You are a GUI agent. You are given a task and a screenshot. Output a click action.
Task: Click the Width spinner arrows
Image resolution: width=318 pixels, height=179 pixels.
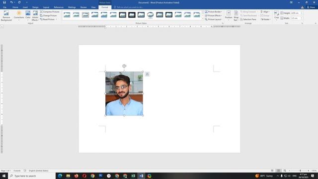(x=301, y=18)
